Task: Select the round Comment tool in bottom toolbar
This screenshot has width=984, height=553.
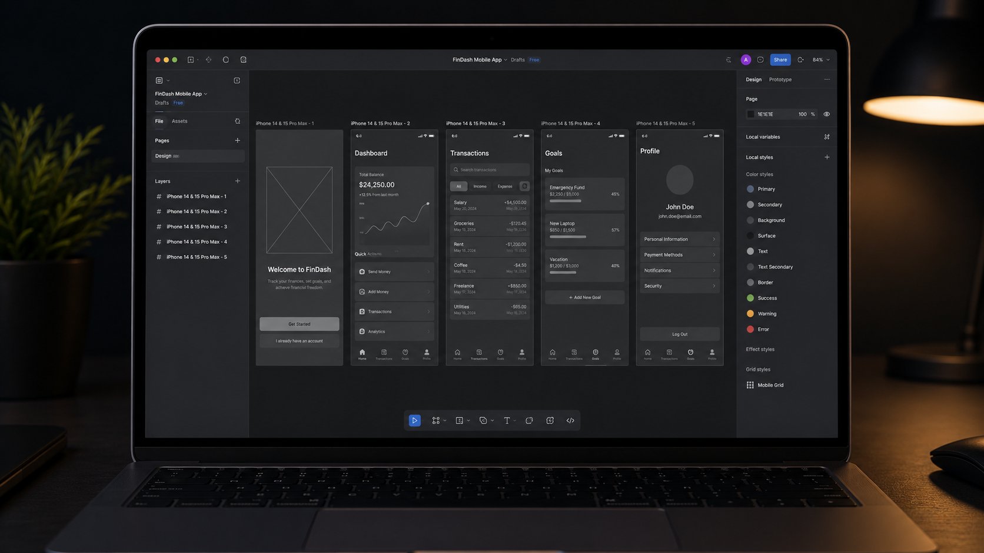Action: (x=529, y=421)
